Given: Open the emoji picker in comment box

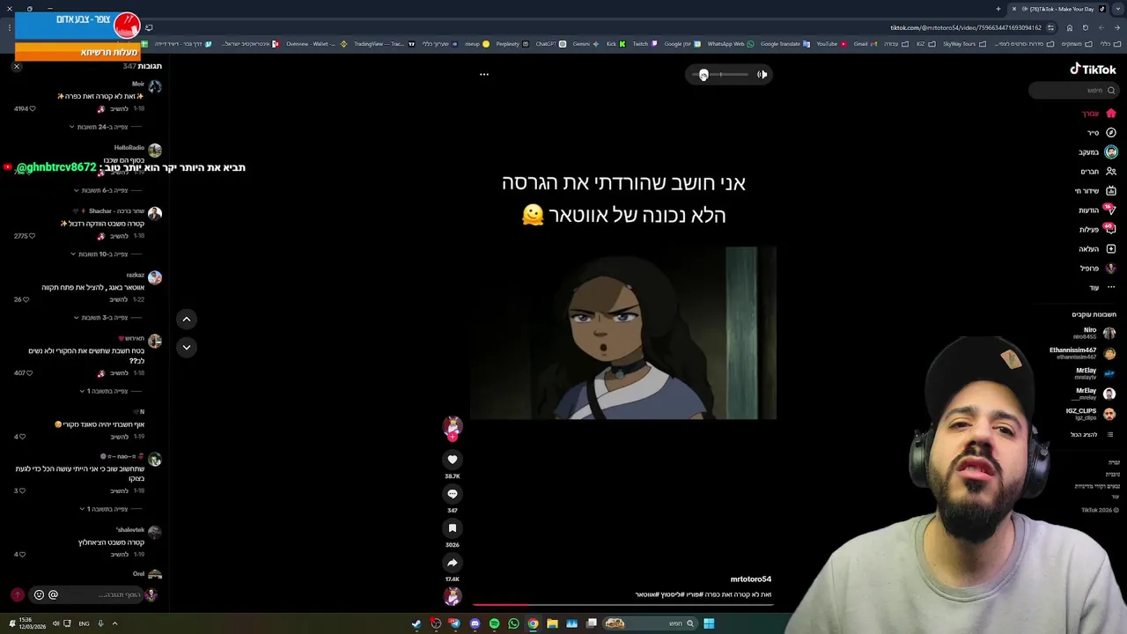Looking at the screenshot, I should [39, 595].
